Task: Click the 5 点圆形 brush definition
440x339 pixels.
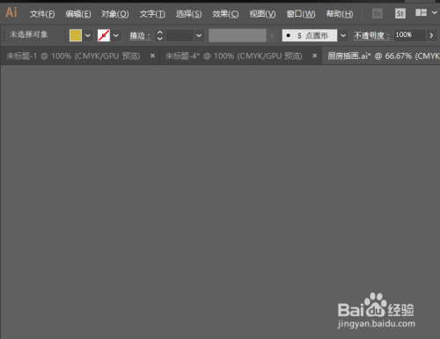Action: (310, 35)
